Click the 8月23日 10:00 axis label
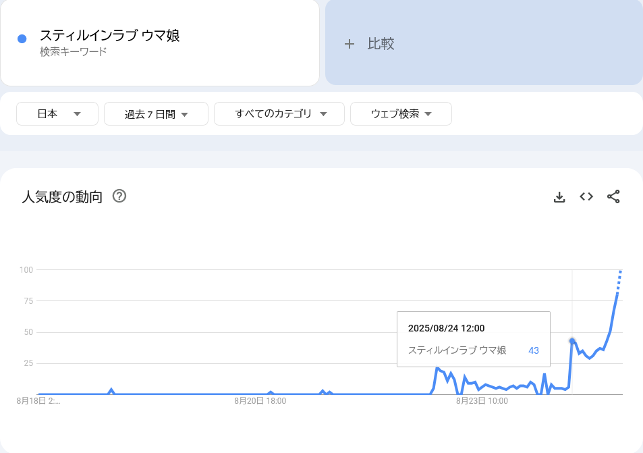This screenshot has height=453, width=643. pyautogui.click(x=482, y=401)
